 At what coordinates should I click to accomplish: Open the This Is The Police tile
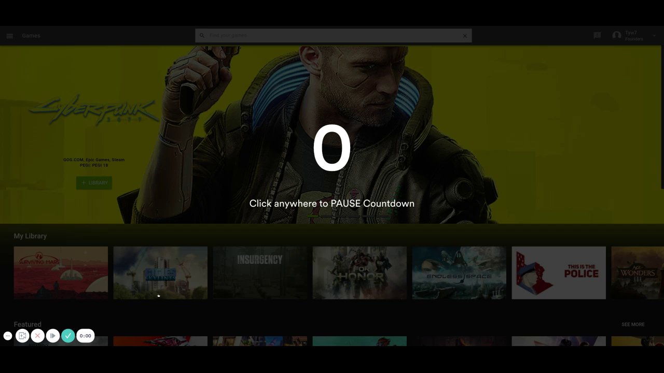559,273
